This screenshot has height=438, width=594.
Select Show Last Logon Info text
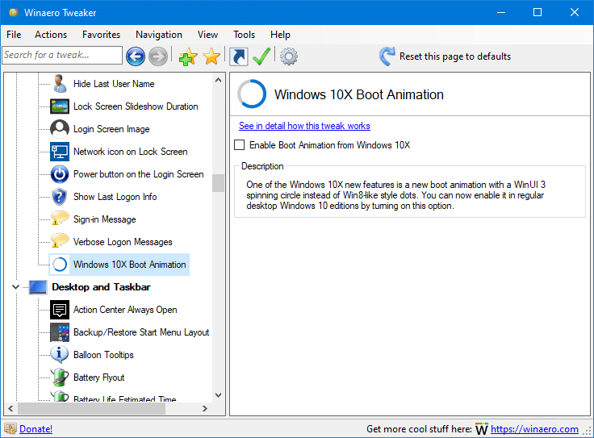click(x=115, y=197)
